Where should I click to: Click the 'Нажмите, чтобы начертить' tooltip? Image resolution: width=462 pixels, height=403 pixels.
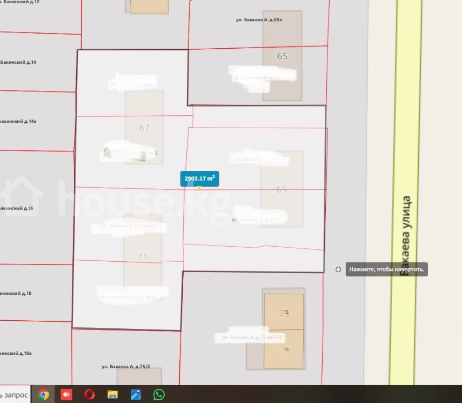(387, 269)
